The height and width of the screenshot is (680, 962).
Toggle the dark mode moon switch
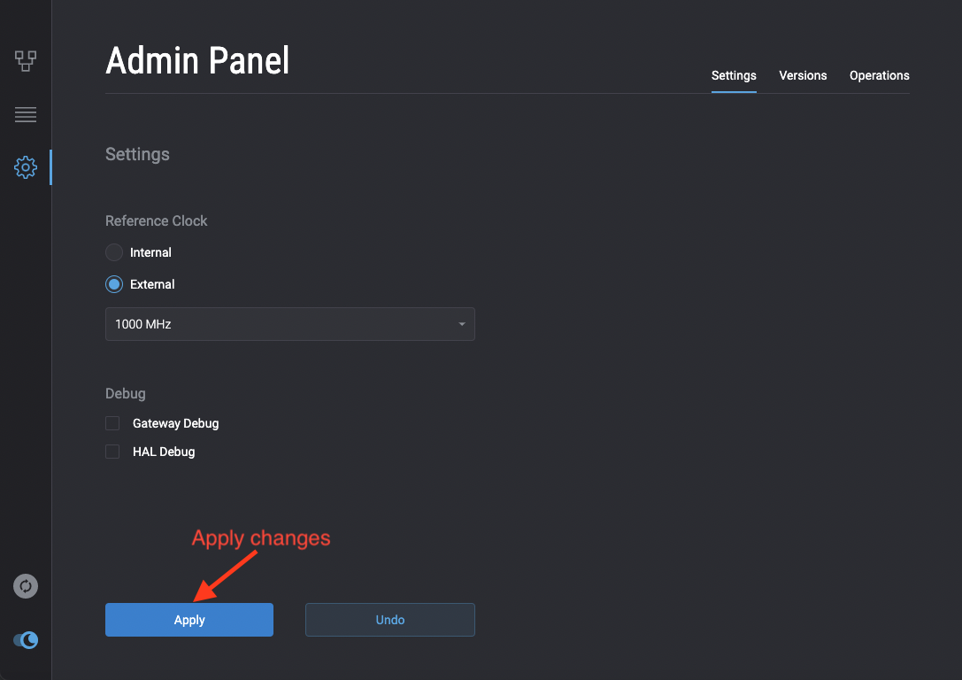26,640
